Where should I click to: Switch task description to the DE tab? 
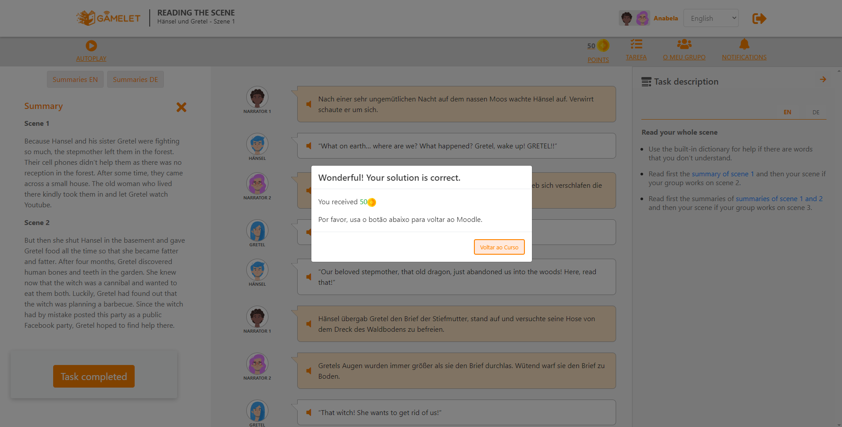pos(816,112)
